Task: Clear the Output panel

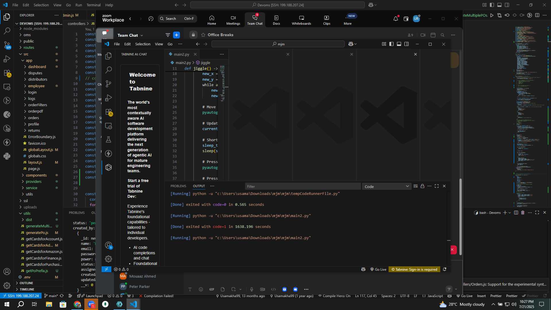Action: (415, 186)
